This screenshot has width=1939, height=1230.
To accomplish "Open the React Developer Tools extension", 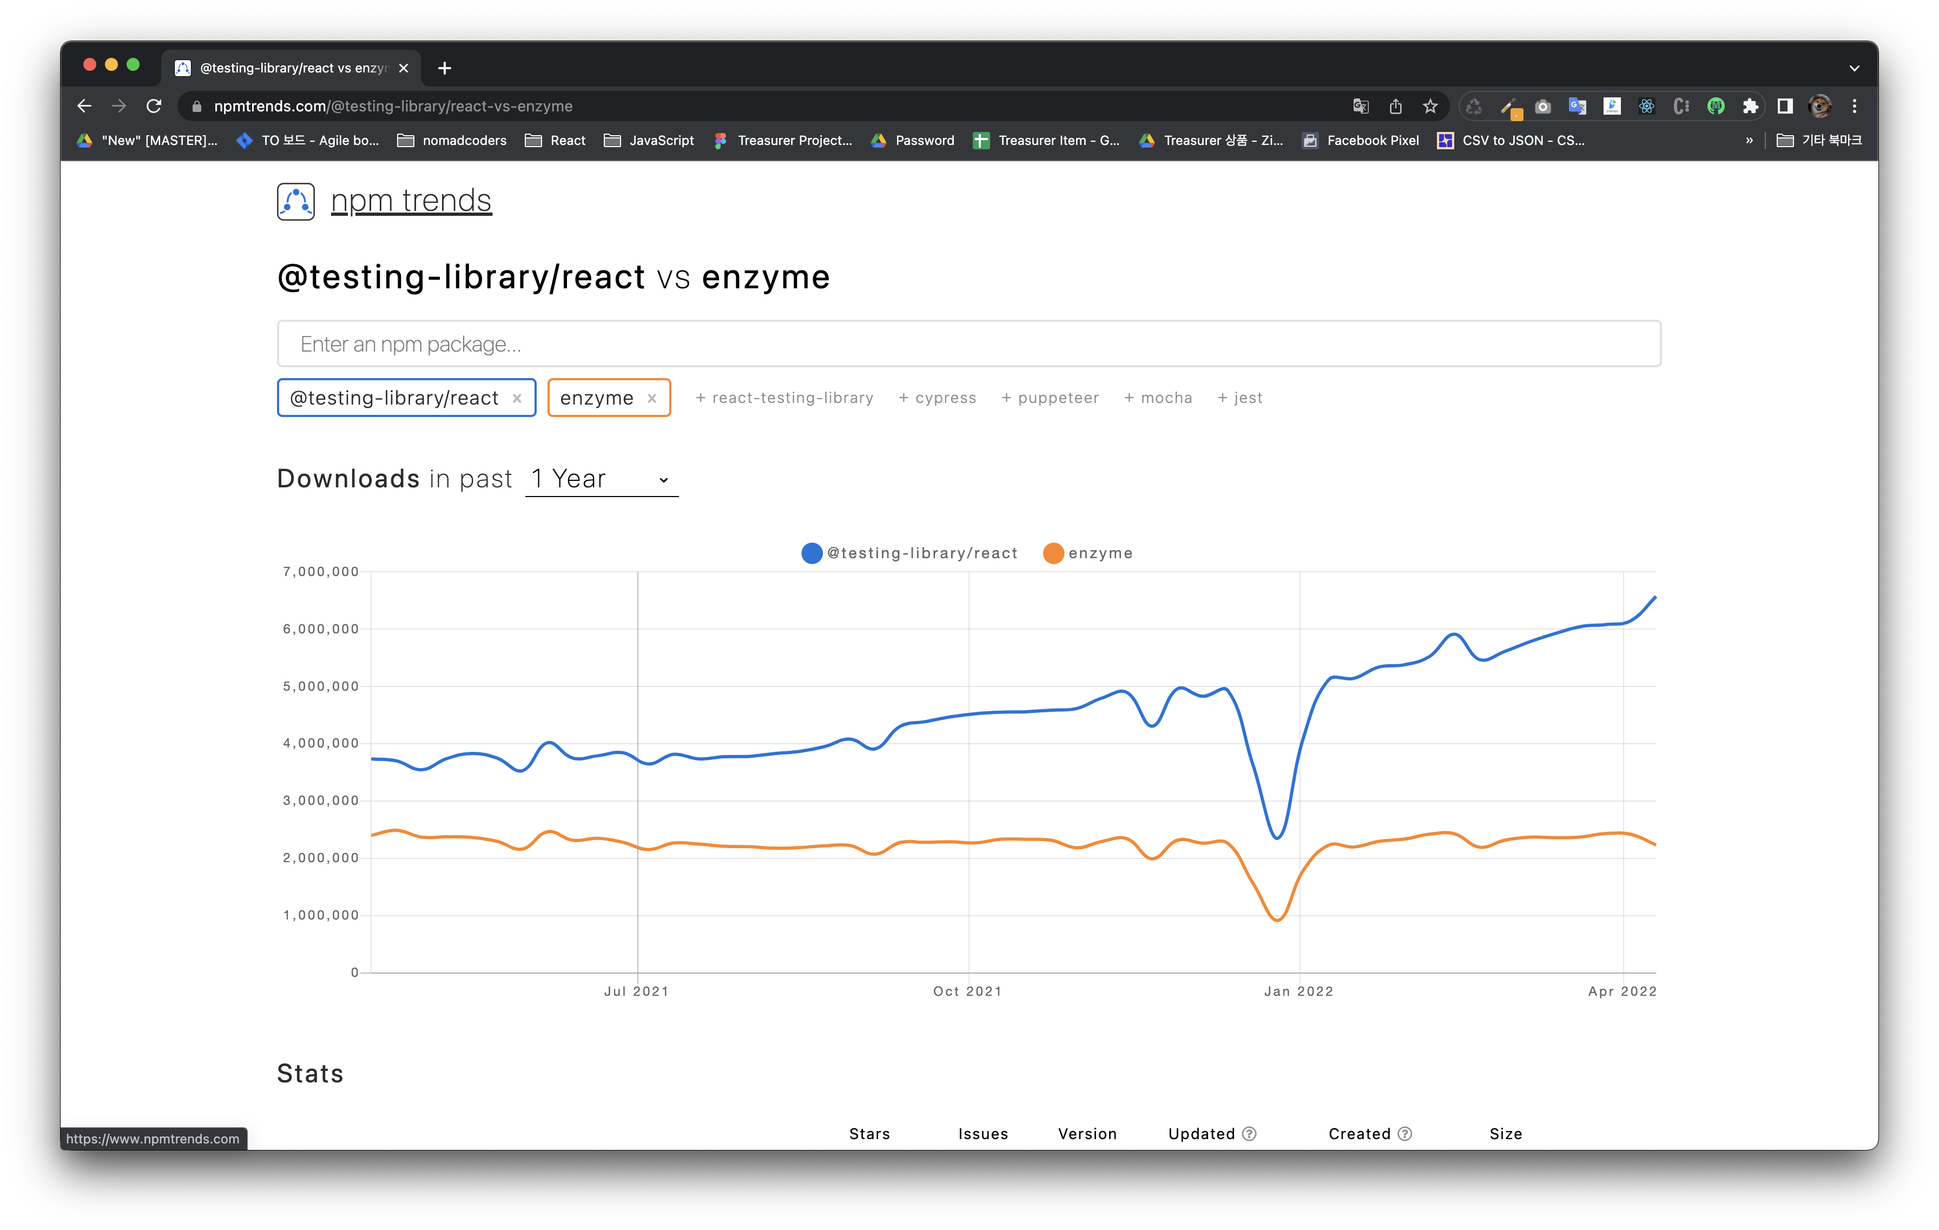I will tap(1647, 105).
